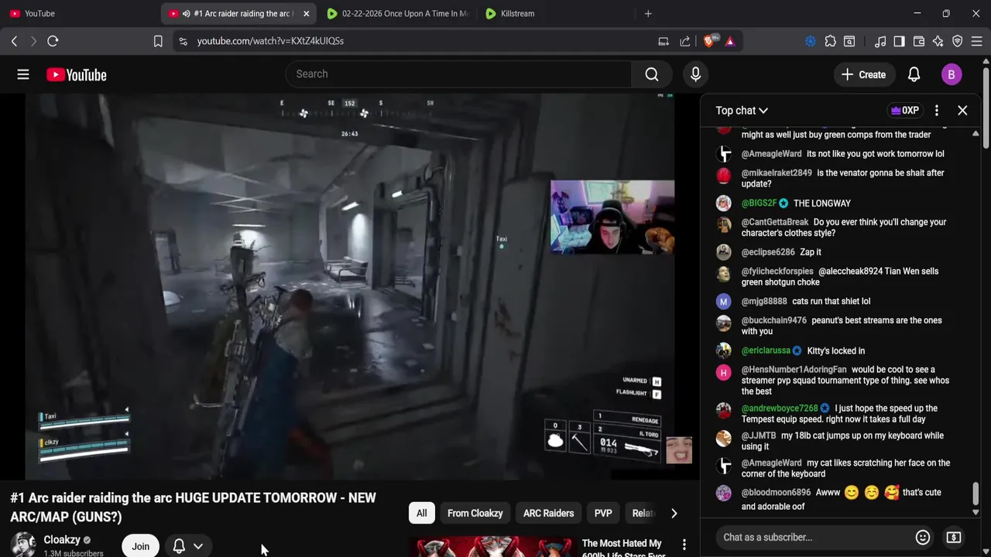The width and height of the screenshot is (991, 557).
Task: Click @AmeagleWard username about work tomorrow
Action: pyautogui.click(x=771, y=154)
